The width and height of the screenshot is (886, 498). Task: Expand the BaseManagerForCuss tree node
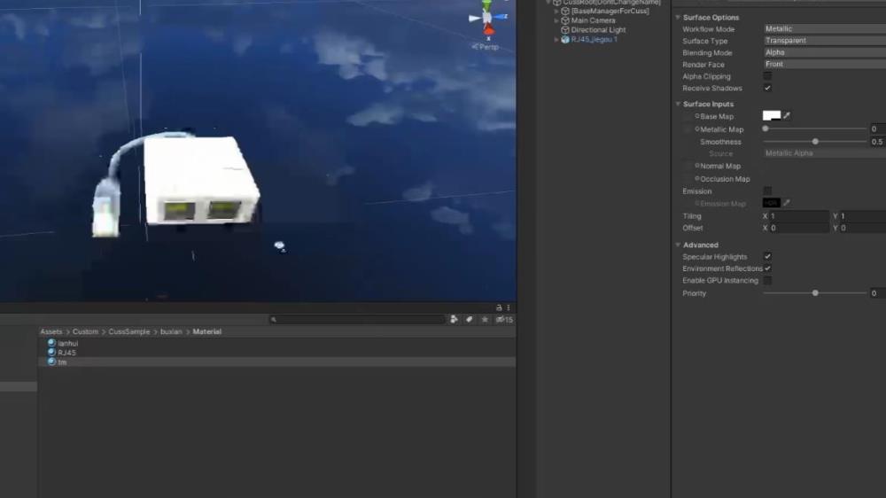(556, 11)
